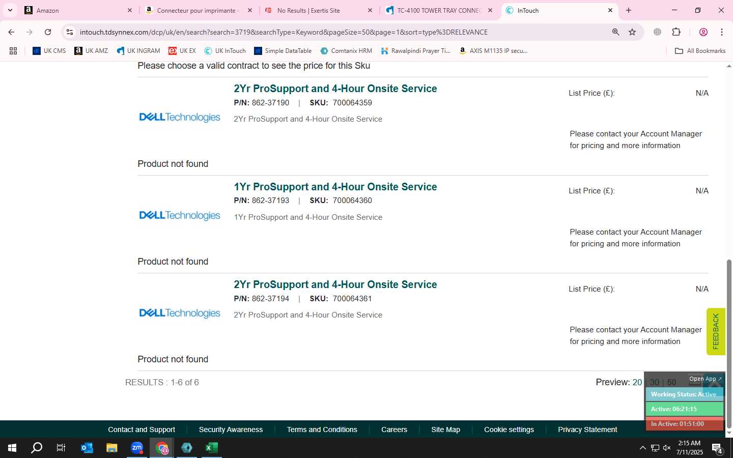This screenshot has height=458, width=733.
Task: Open Comtanix HRM bookmark
Action: click(346, 51)
